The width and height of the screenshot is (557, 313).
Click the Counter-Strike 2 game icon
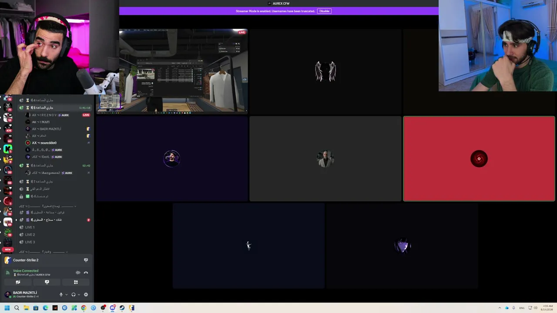point(7,260)
